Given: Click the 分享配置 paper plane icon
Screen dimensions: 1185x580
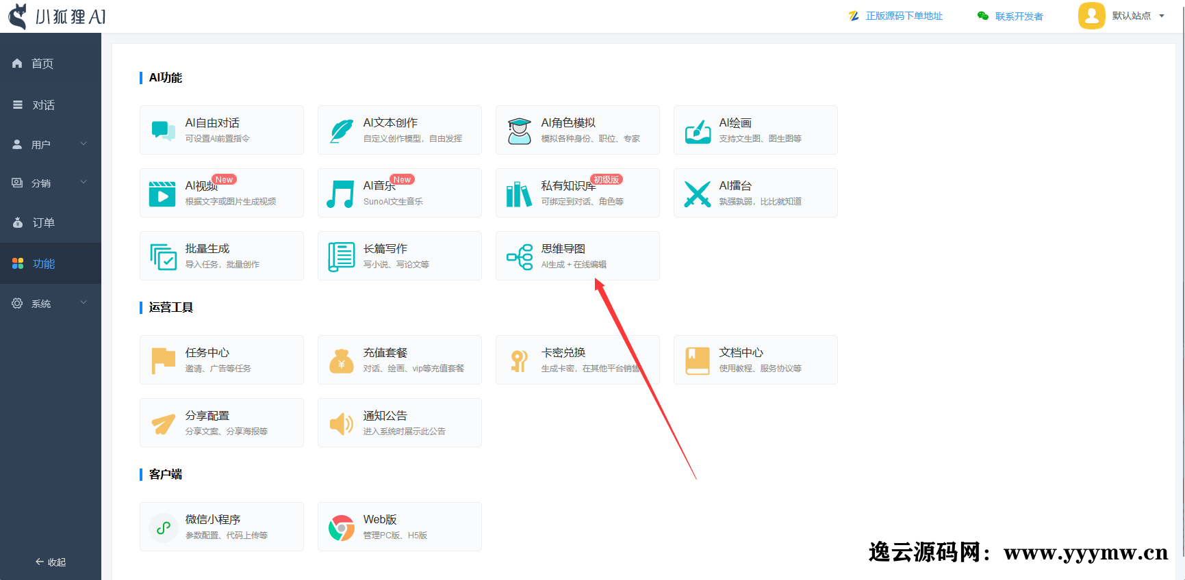Looking at the screenshot, I should [164, 424].
